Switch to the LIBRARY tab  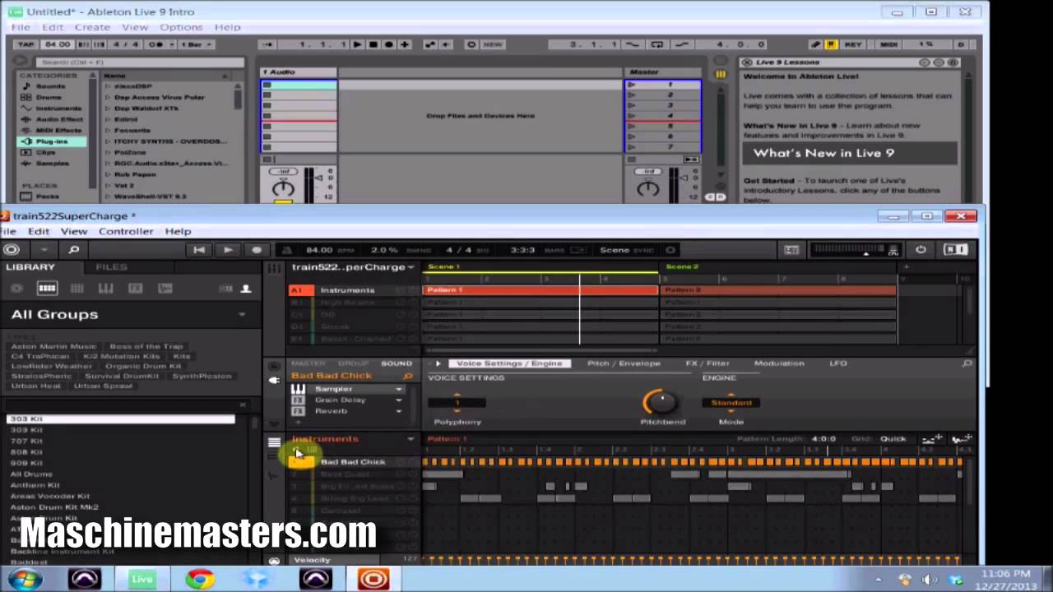30,267
